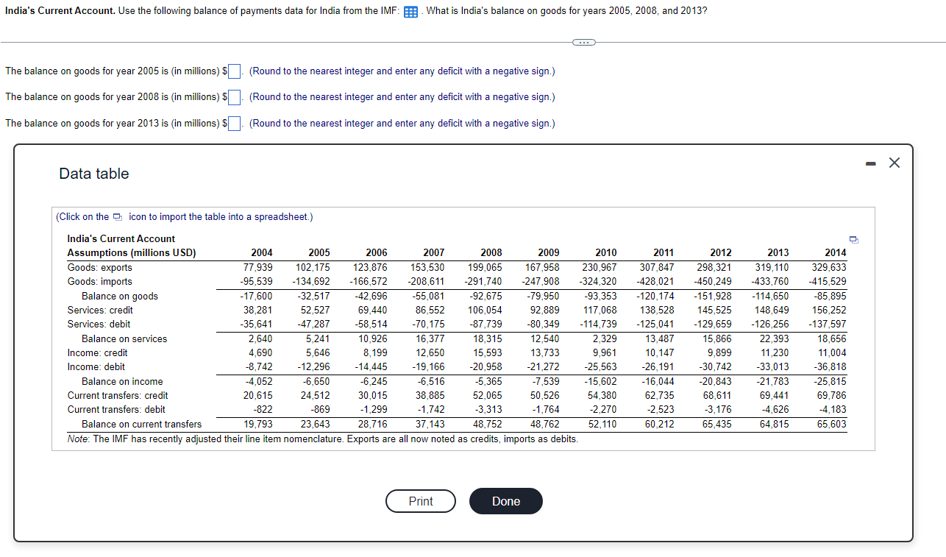946x557 pixels.
Task: Click the 2005 balance on goods value -32,517
Action: click(315, 297)
